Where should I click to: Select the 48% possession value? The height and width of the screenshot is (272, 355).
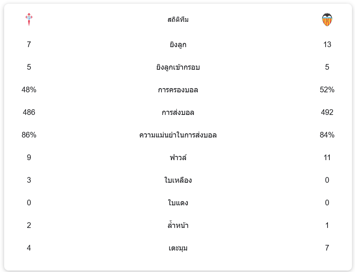(29, 90)
